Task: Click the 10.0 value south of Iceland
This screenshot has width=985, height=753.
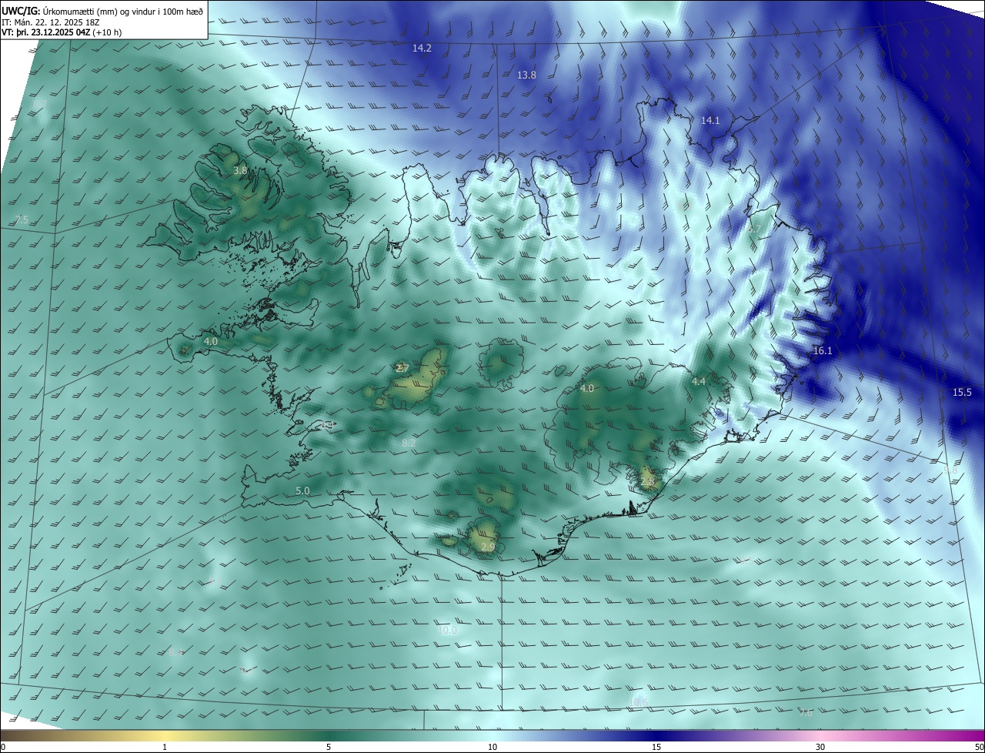Action: pyautogui.click(x=448, y=630)
